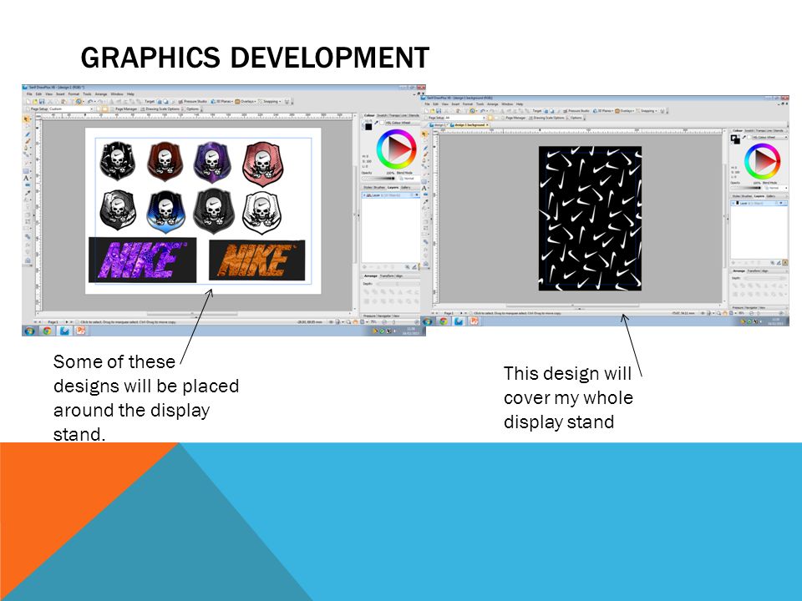
Task: Click Pressure Studio in right DrawPlus toolbar
Action: (578, 111)
